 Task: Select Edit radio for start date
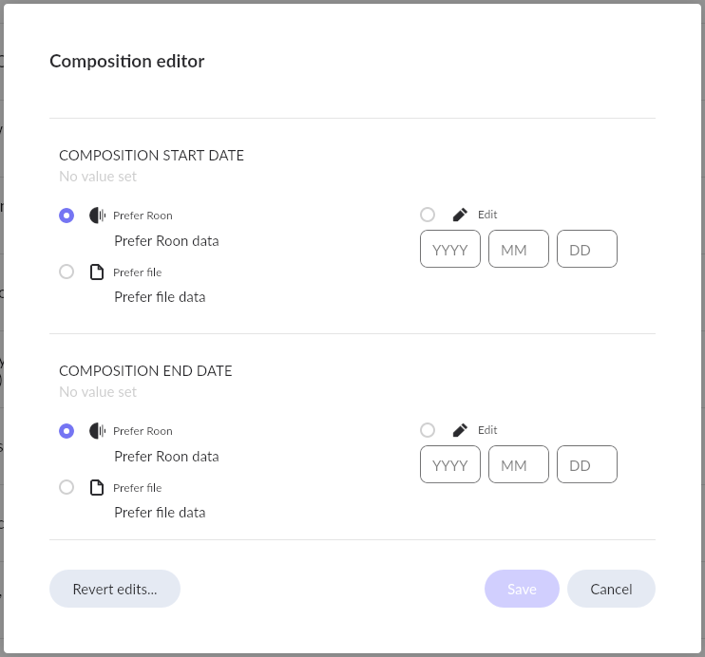tap(428, 215)
